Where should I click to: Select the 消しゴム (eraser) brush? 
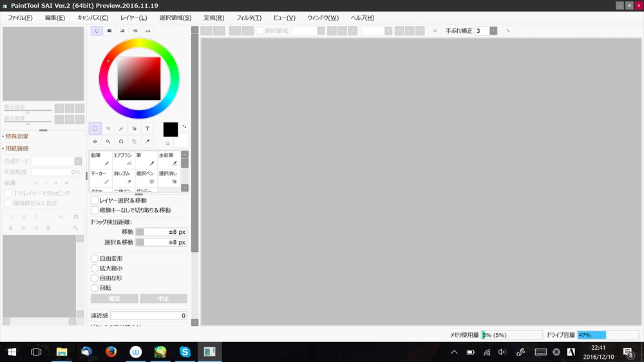[x=122, y=178]
